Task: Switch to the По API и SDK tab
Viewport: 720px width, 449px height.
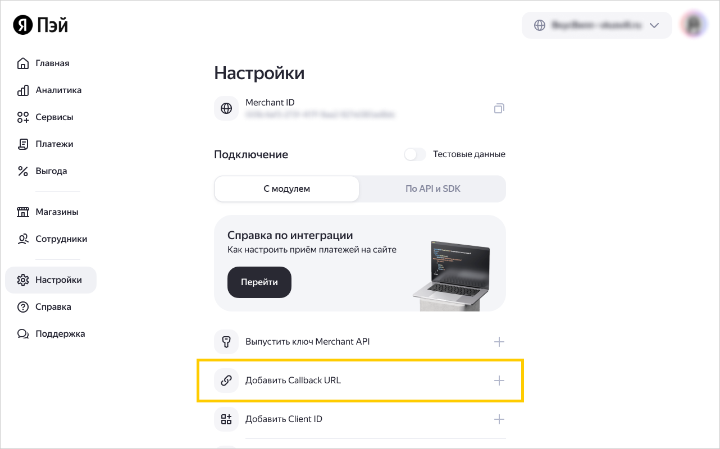Action: tap(432, 189)
